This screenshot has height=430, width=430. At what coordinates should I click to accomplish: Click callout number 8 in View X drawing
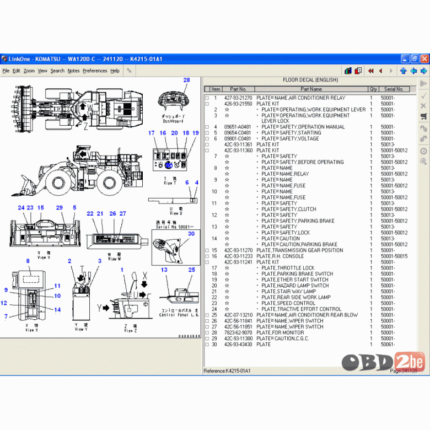(x=28, y=261)
